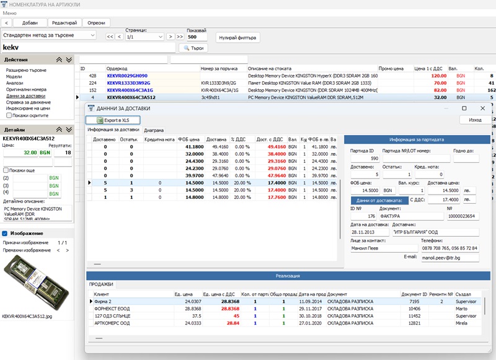Switch to the Диаграма tab
The height and width of the screenshot is (360, 496).
(x=154, y=130)
